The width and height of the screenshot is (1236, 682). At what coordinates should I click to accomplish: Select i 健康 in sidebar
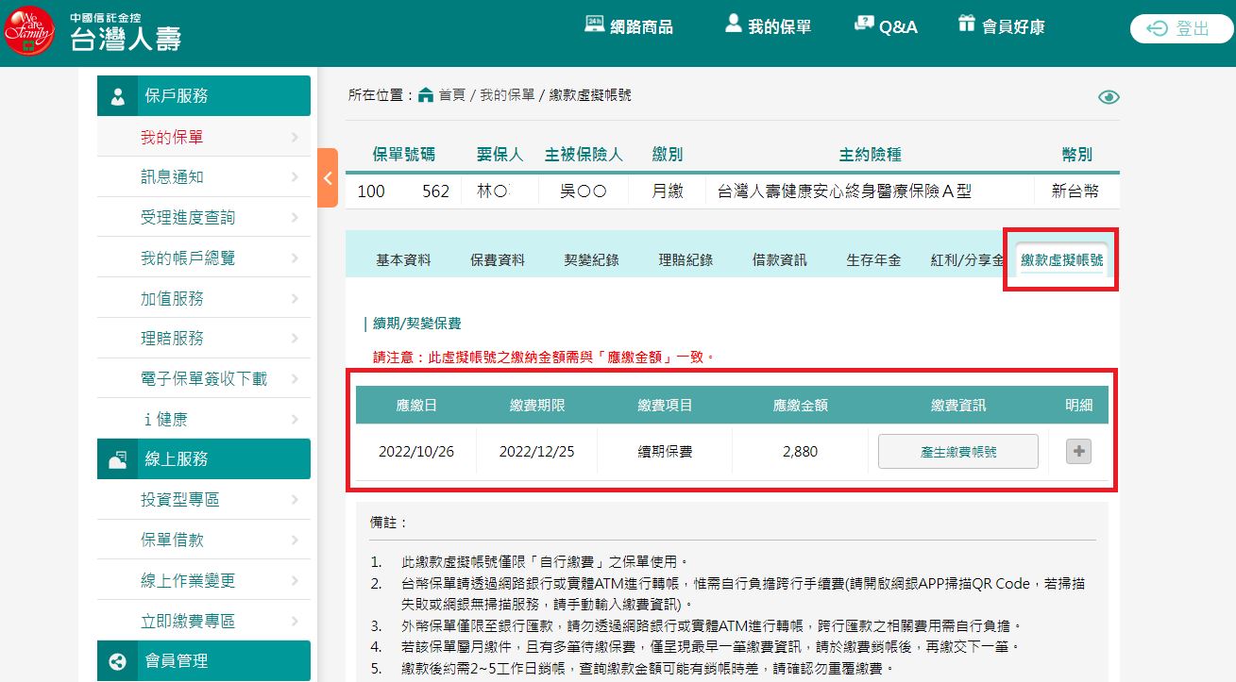(x=204, y=419)
